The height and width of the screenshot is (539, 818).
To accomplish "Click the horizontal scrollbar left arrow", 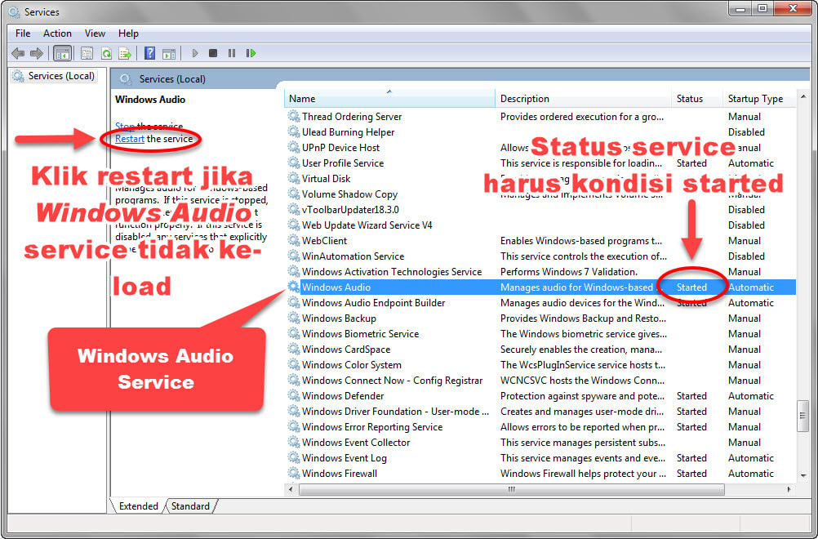I will pos(291,489).
